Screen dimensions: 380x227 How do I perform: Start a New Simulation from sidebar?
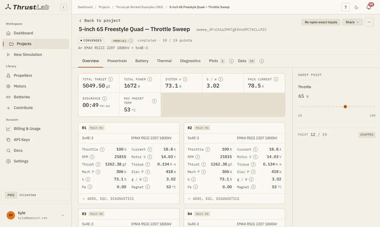36,55
